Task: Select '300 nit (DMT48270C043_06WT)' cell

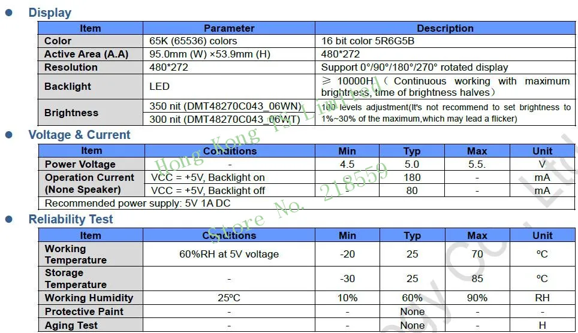Action: [x=224, y=119]
